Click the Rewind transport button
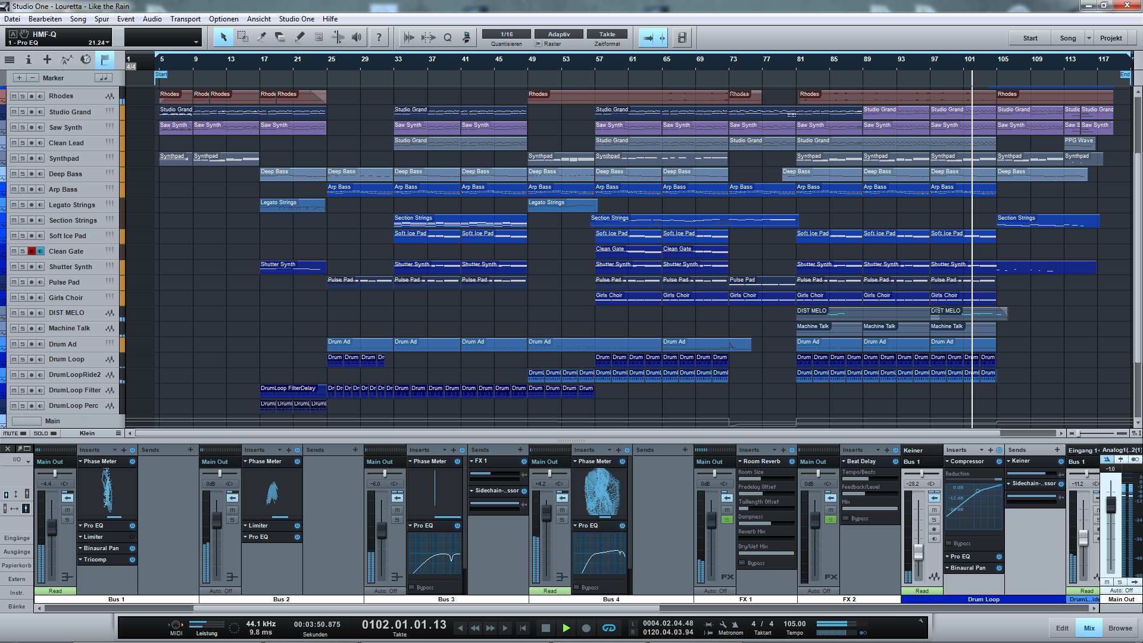The width and height of the screenshot is (1143, 643). pos(474,628)
